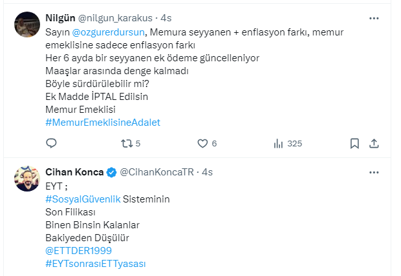401x276 pixels.
Task: Like Nilgün's tweet with 6 likes
Action: (202, 143)
